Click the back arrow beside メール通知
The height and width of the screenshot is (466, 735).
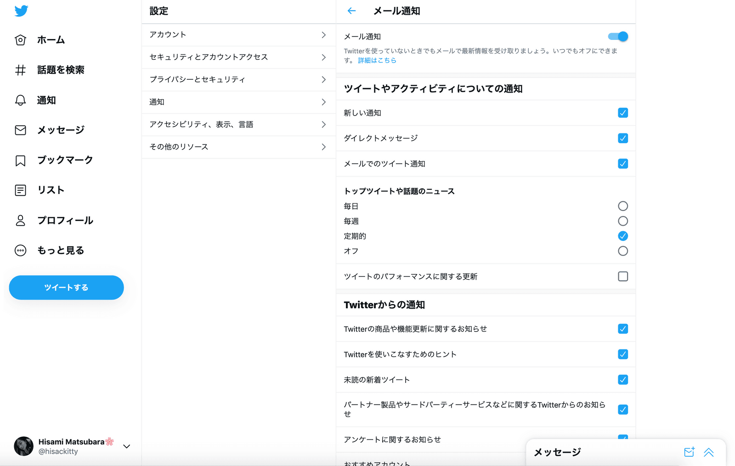pos(352,11)
